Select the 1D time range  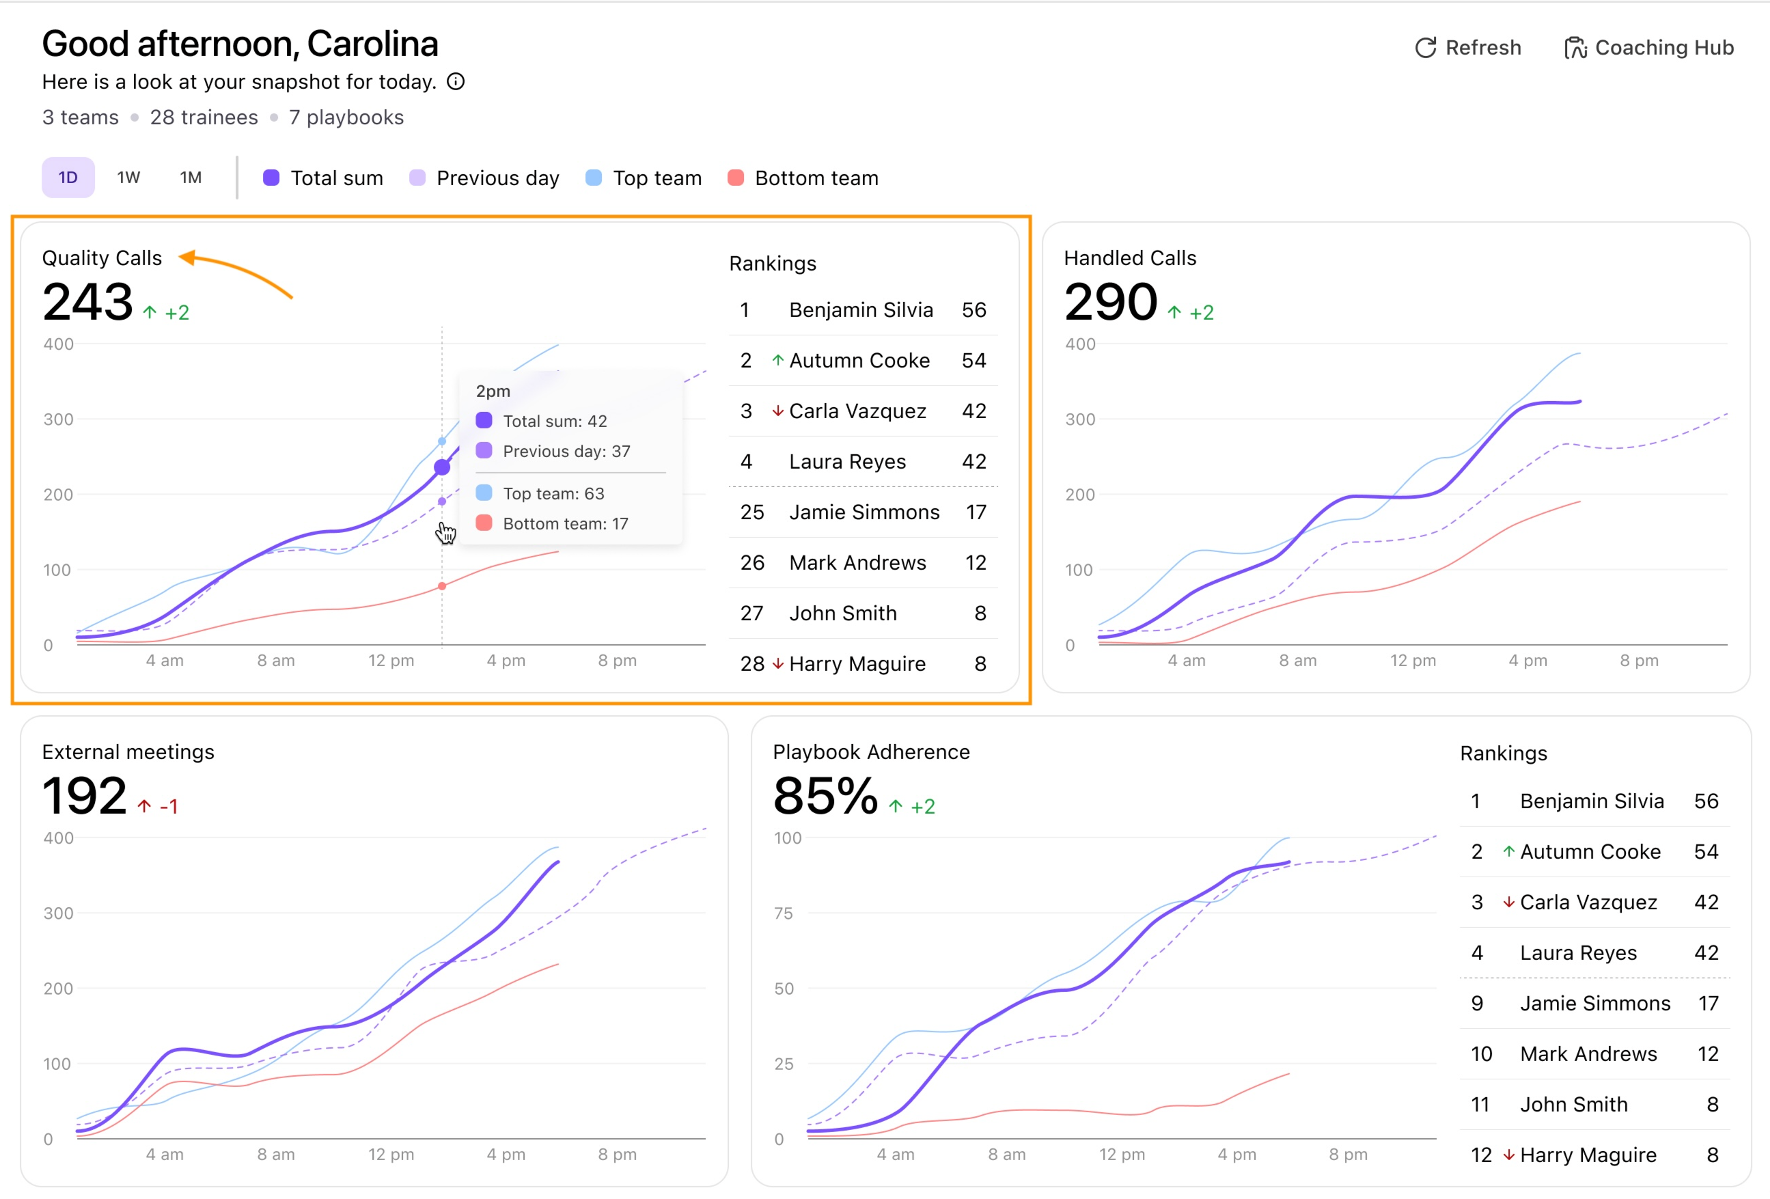coord(68,178)
